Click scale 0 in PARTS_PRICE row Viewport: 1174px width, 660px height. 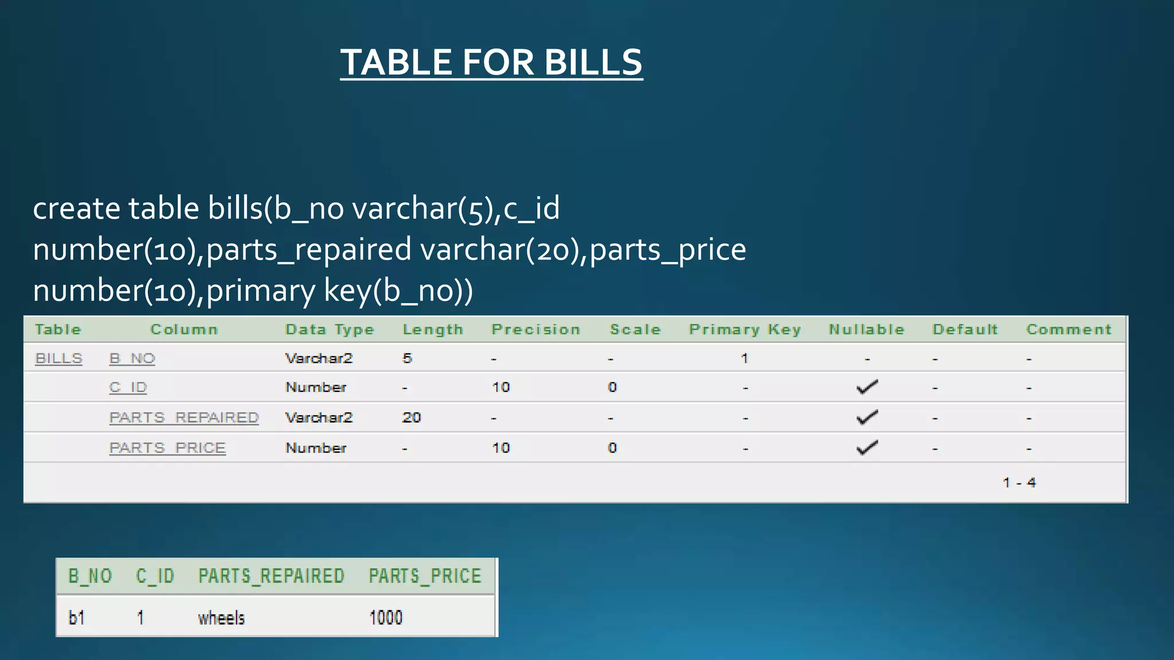click(x=612, y=448)
